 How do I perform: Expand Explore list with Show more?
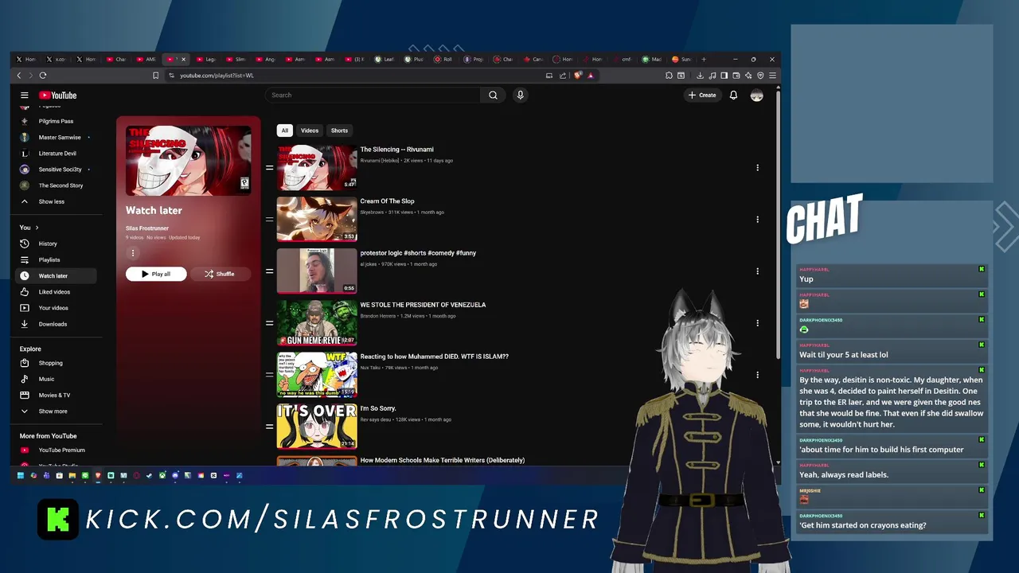click(55, 411)
